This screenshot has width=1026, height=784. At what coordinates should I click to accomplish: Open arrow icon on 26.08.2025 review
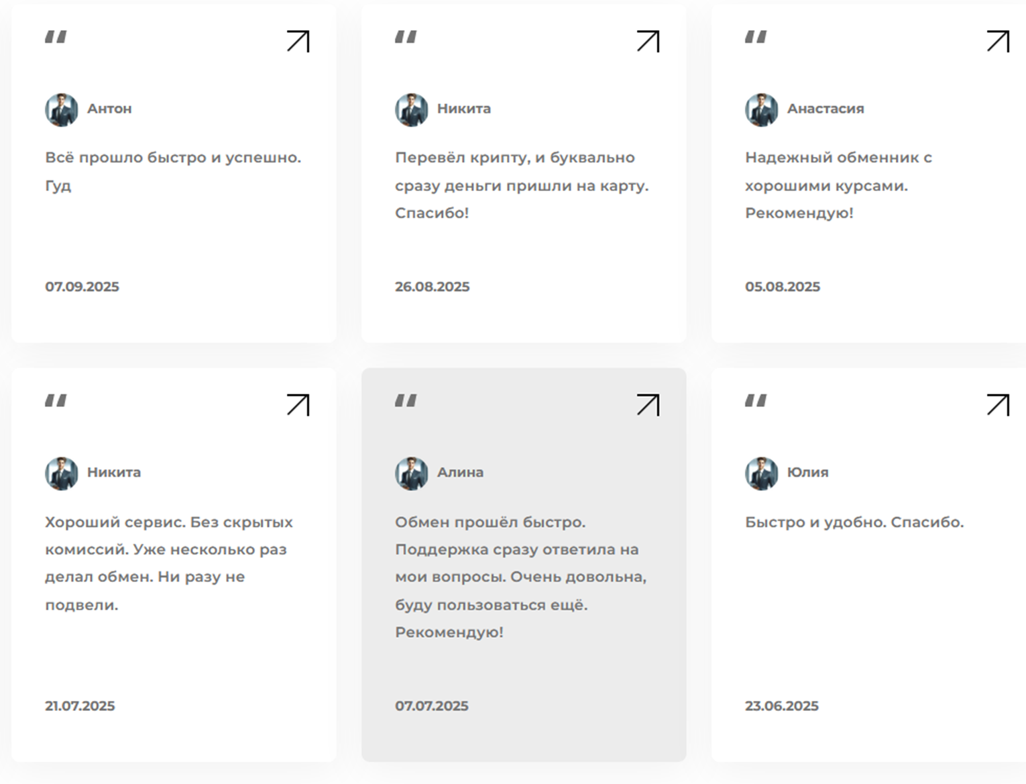tap(648, 41)
